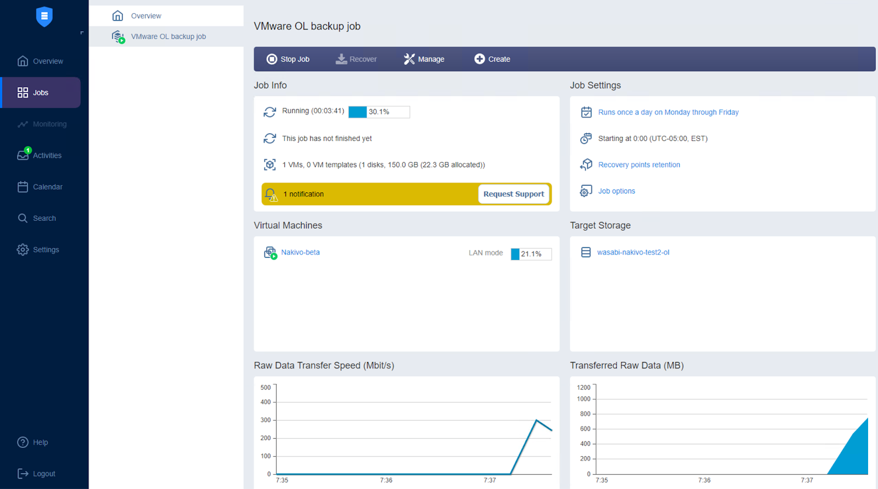878x489 pixels.
Task: Click the '1 VMs, 0 VM templates' summary text
Action: 384,165
